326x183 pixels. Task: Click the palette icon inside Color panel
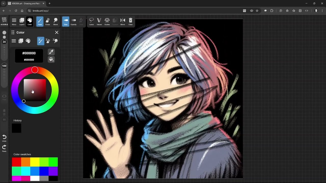(28, 41)
